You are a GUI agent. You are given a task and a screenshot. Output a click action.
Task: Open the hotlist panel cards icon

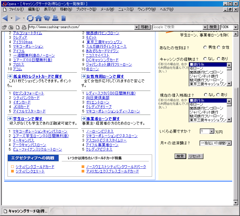click(x=47, y=18)
